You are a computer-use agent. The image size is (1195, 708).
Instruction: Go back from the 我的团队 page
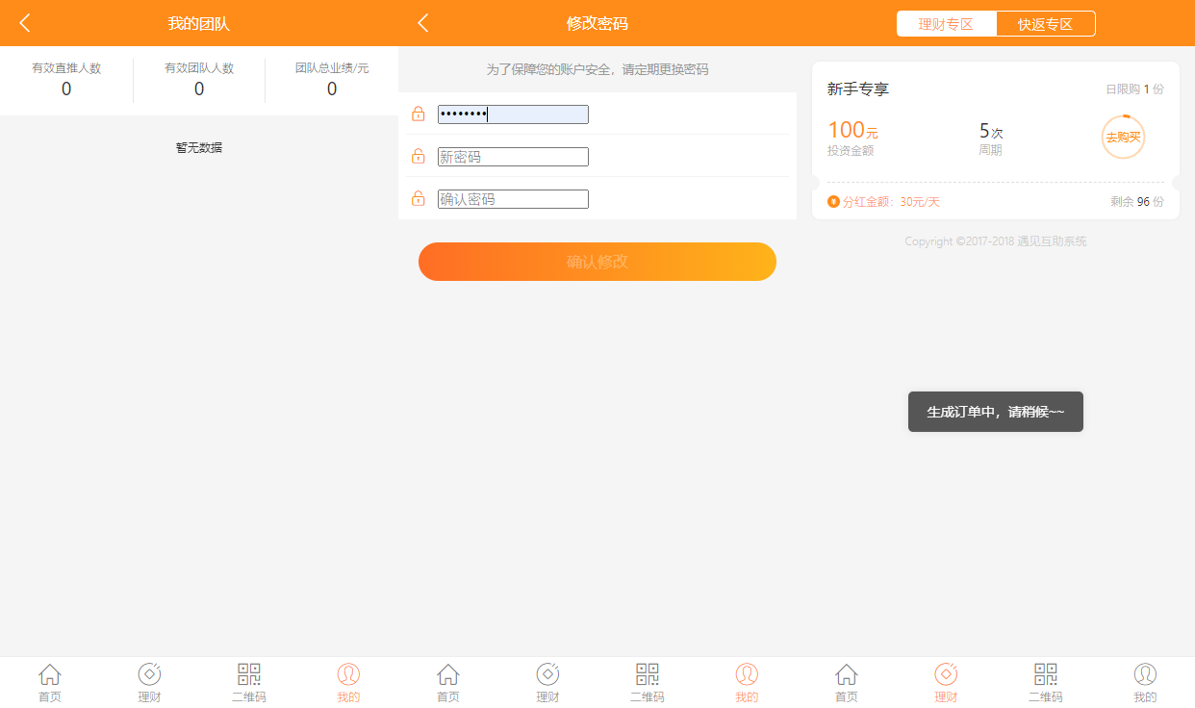pyautogui.click(x=25, y=23)
